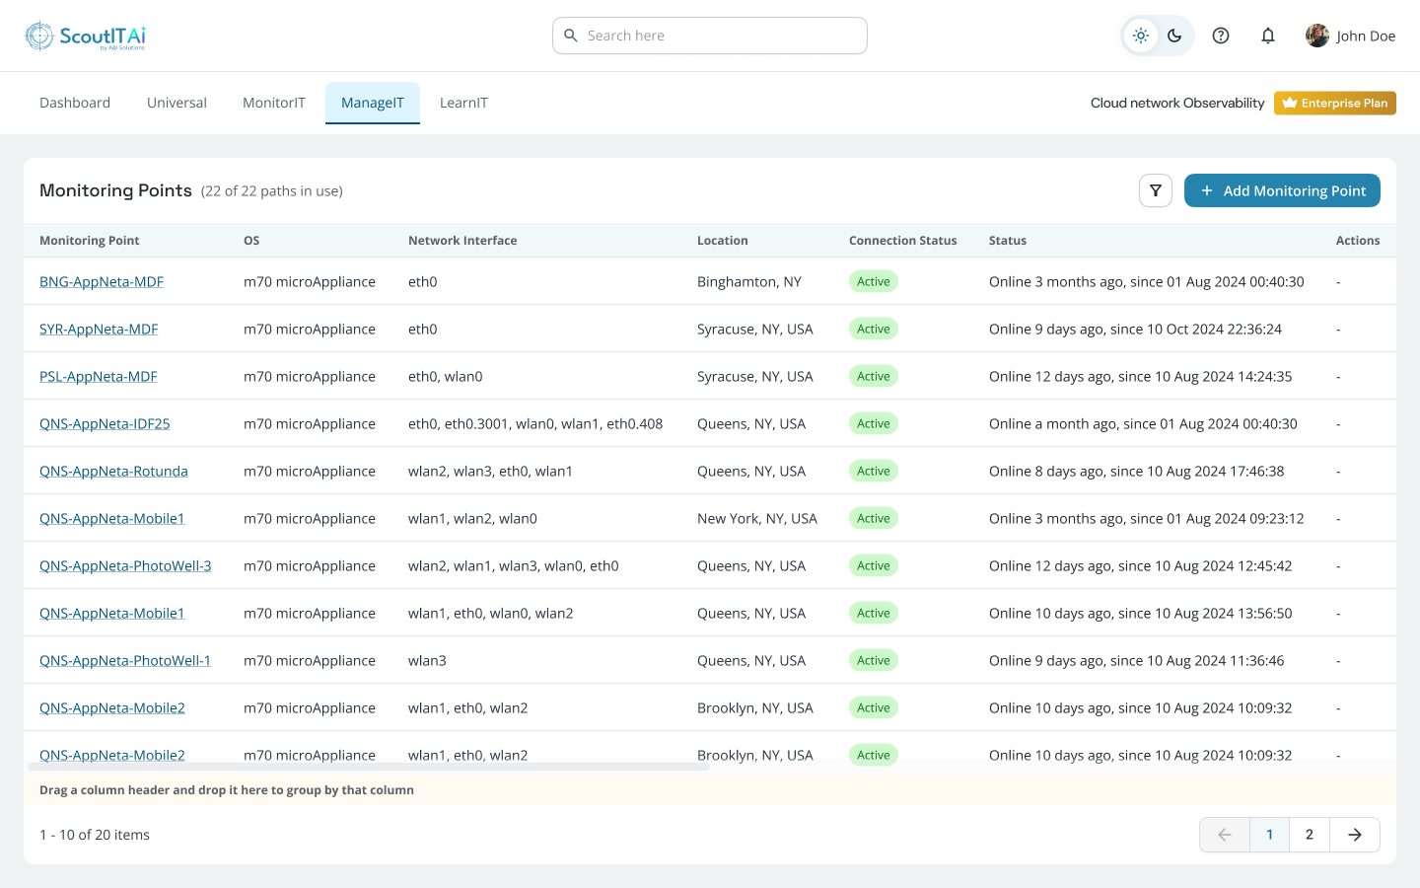Viewport: 1420px width, 888px height.
Task: Switch to dark mode with the moon toggle
Action: (1173, 35)
